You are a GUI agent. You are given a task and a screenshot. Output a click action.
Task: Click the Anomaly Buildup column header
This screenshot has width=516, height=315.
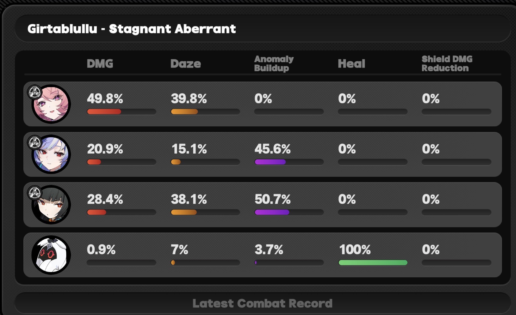(274, 63)
